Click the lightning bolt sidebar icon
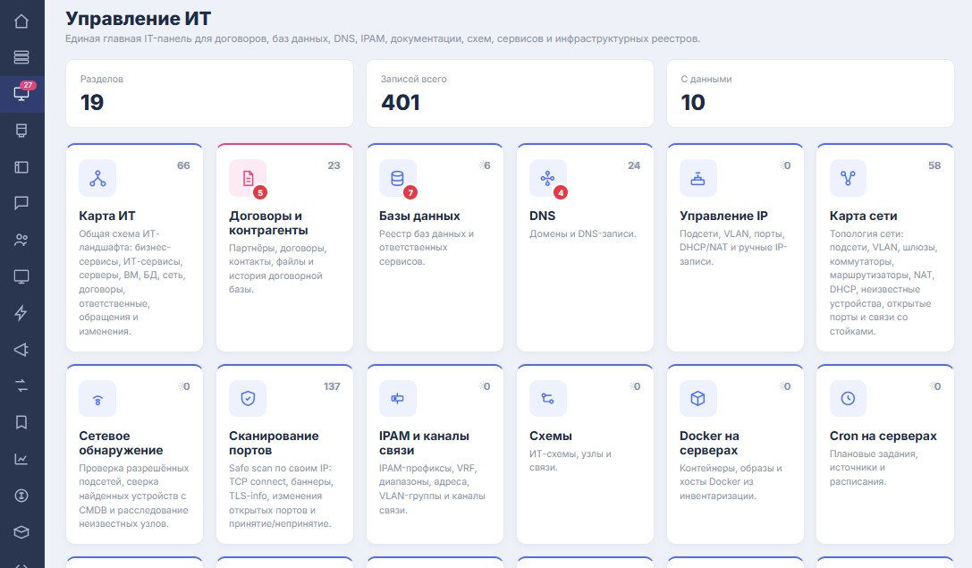The image size is (972, 568). coord(21,312)
